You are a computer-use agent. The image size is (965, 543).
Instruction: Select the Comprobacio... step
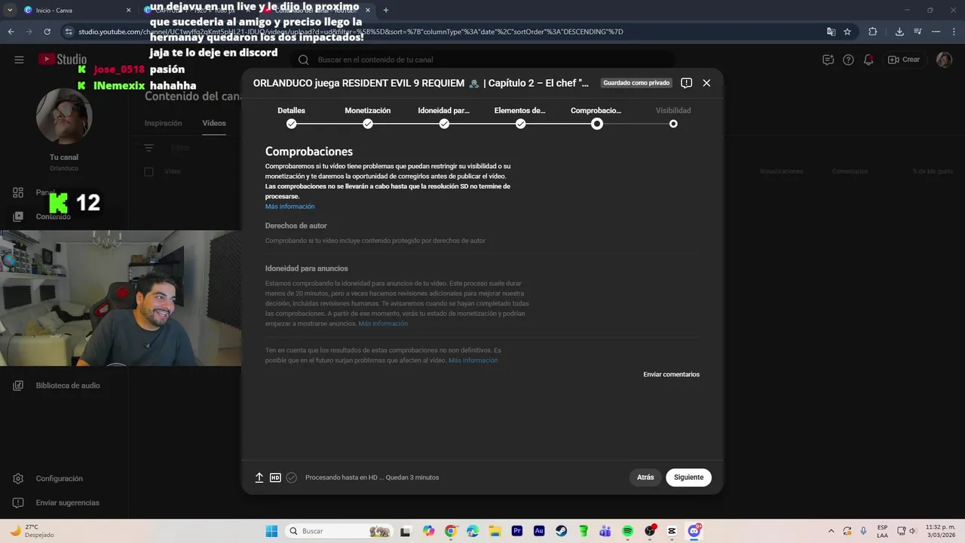pos(596,117)
